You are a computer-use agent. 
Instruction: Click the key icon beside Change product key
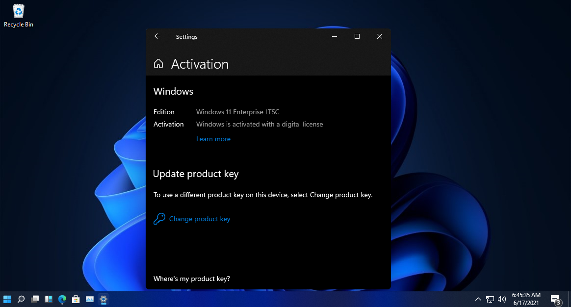pyautogui.click(x=159, y=219)
